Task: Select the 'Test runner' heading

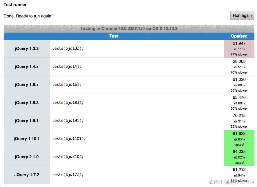Action: (x=15, y=5)
